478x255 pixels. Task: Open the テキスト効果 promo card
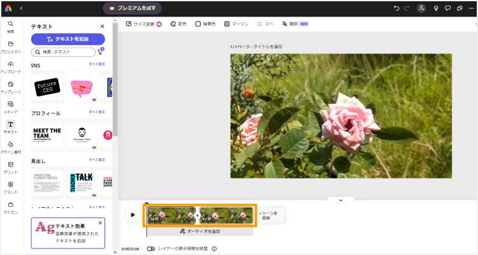click(x=68, y=233)
